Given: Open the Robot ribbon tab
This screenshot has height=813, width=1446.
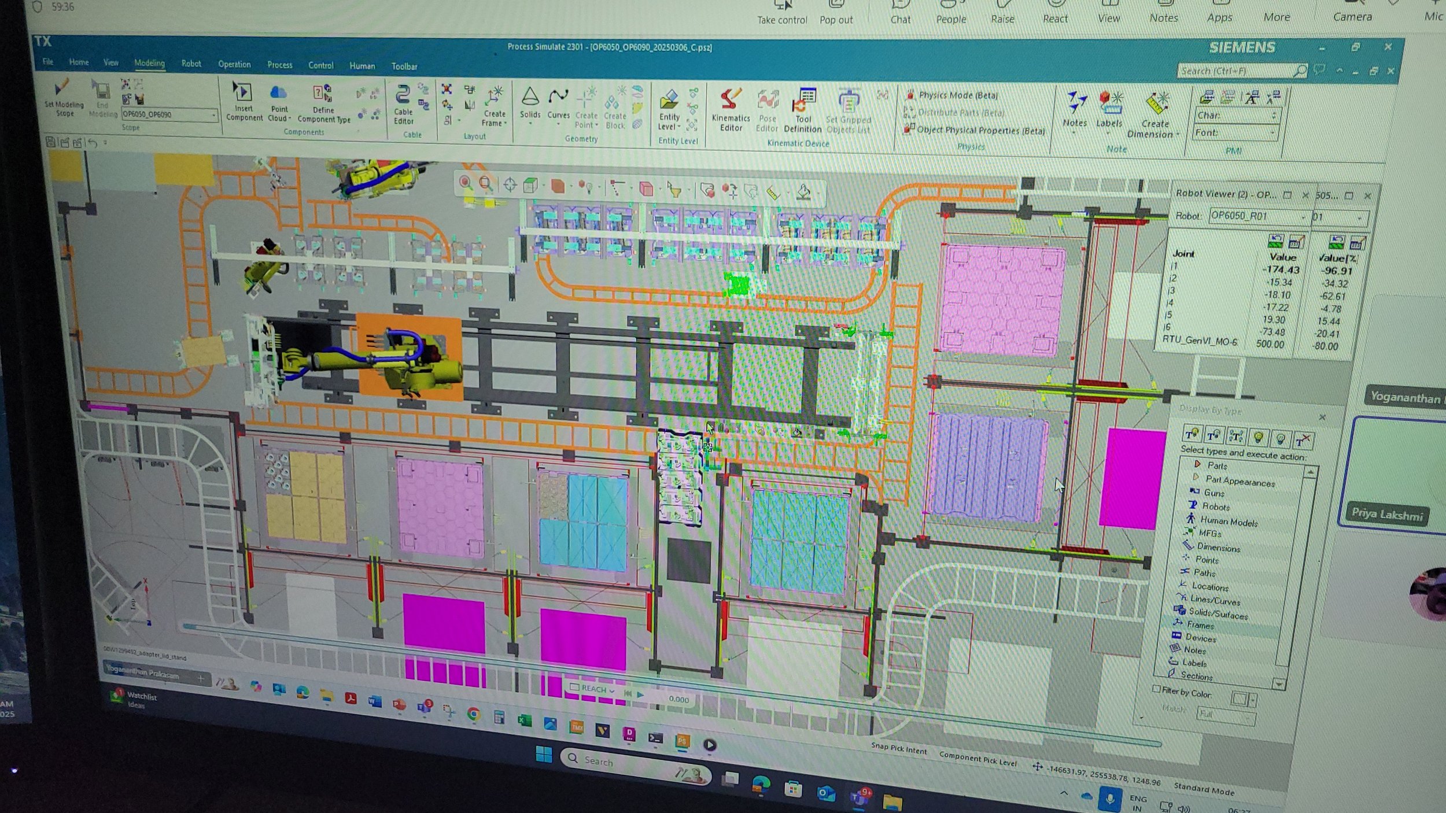Looking at the screenshot, I should click(191, 64).
